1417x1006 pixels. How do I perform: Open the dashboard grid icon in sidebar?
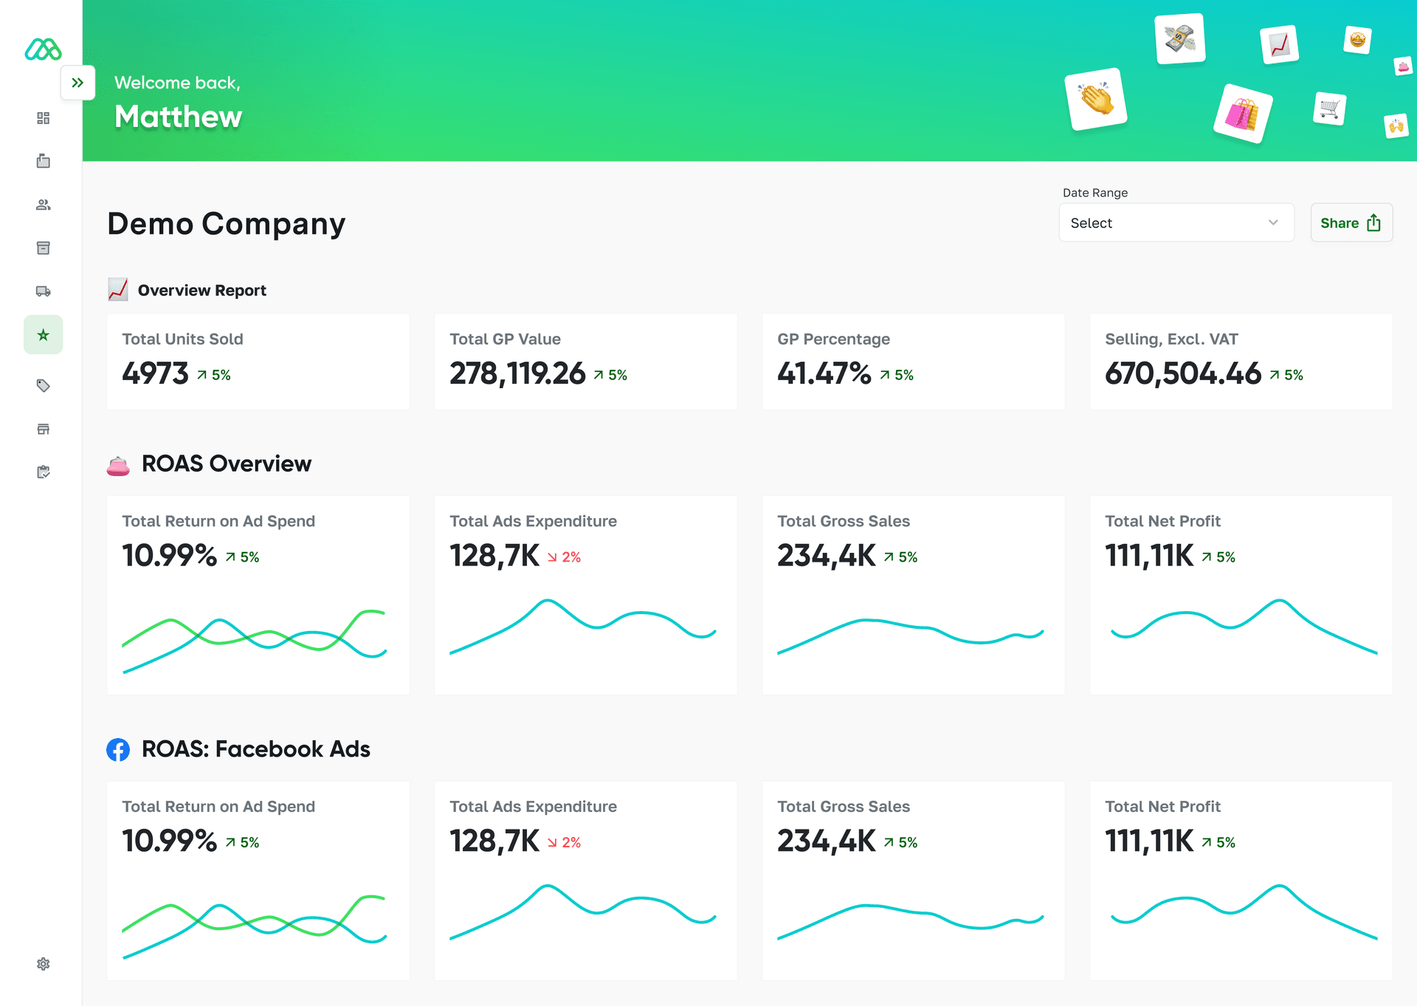click(x=43, y=118)
